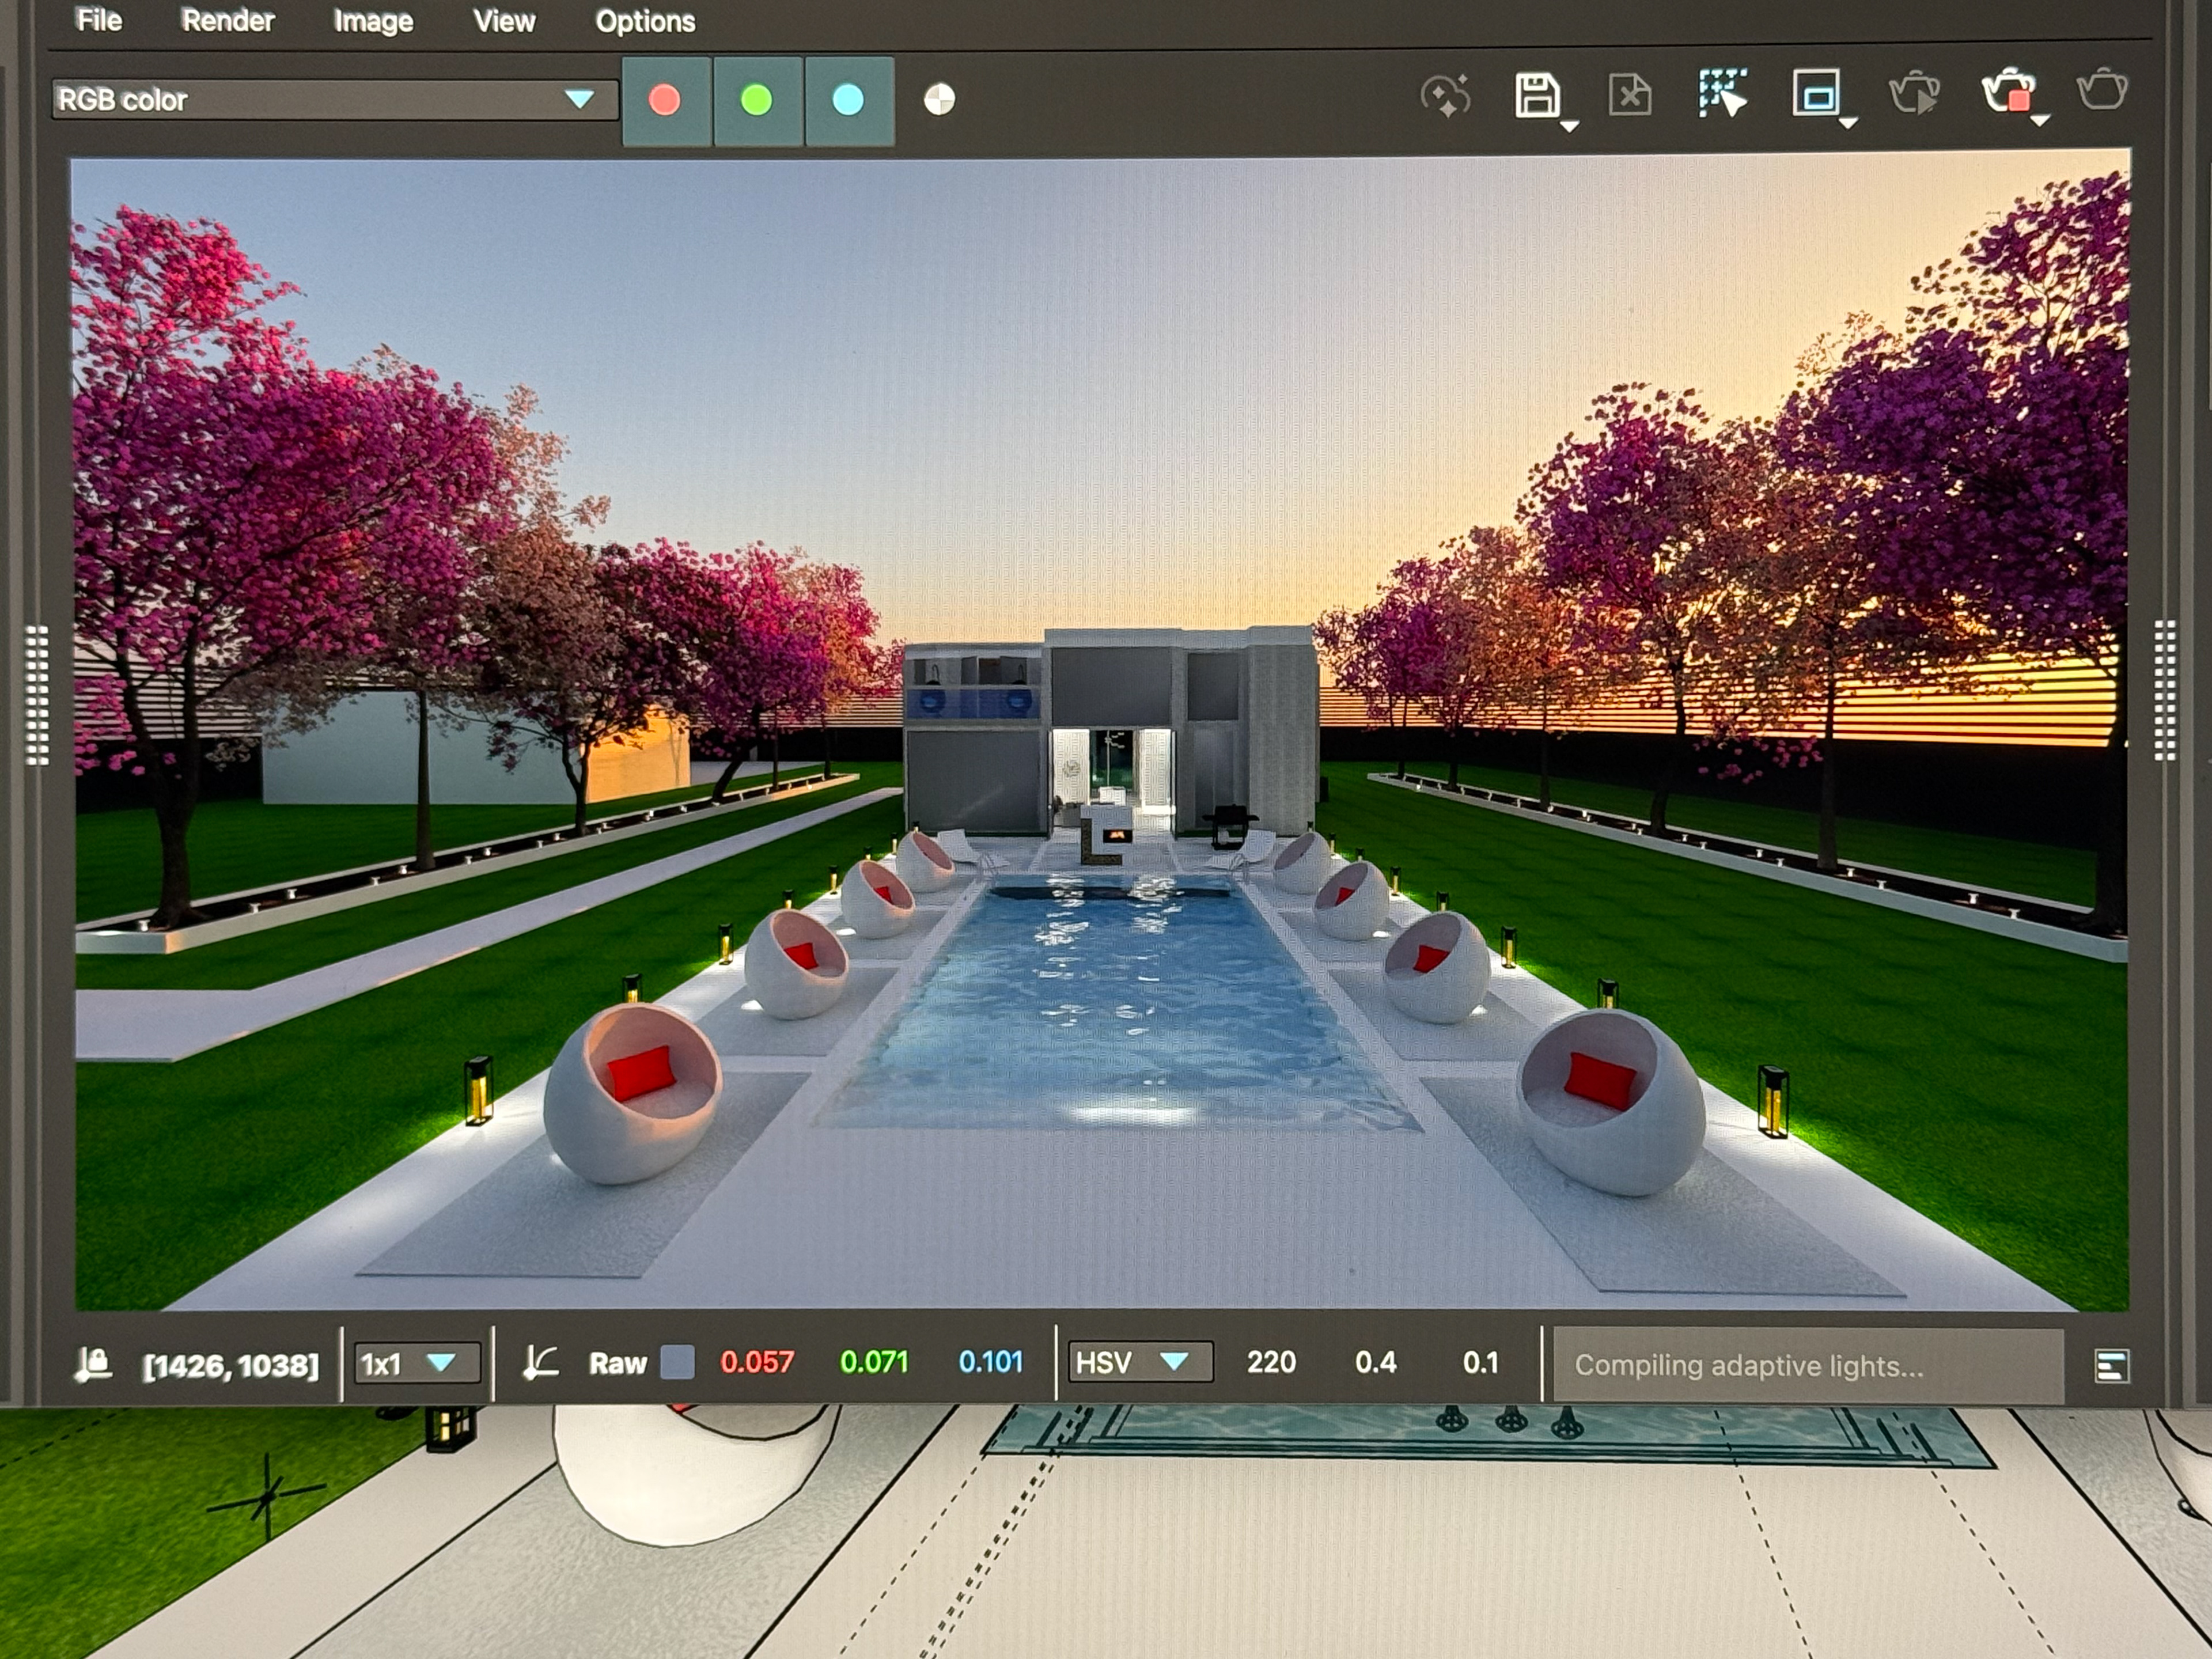Open the Options menu
The image size is (2212, 1659).
644,21
